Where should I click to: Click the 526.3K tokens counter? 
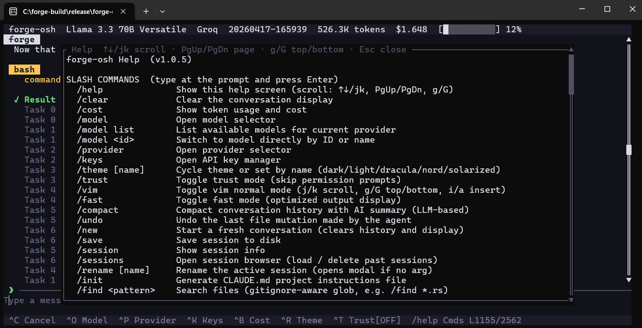tap(352, 30)
